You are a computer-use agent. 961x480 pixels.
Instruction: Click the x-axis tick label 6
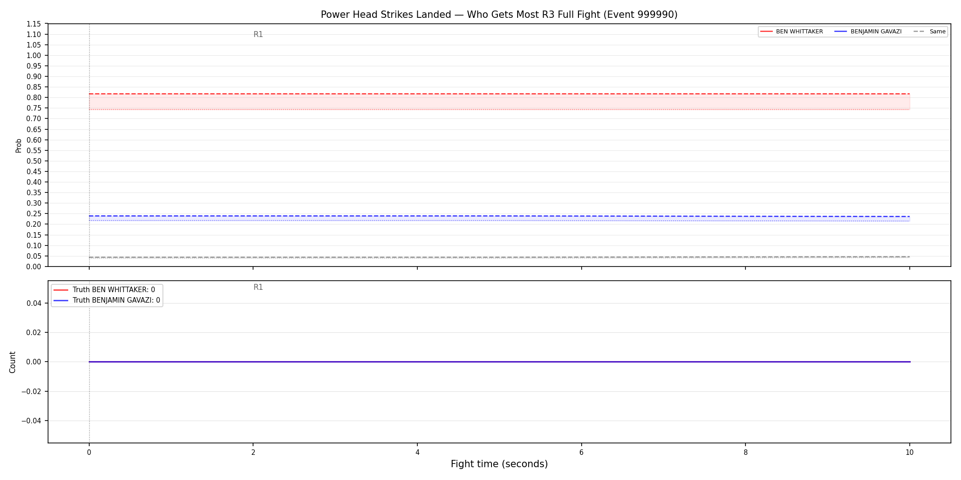pos(581,453)
